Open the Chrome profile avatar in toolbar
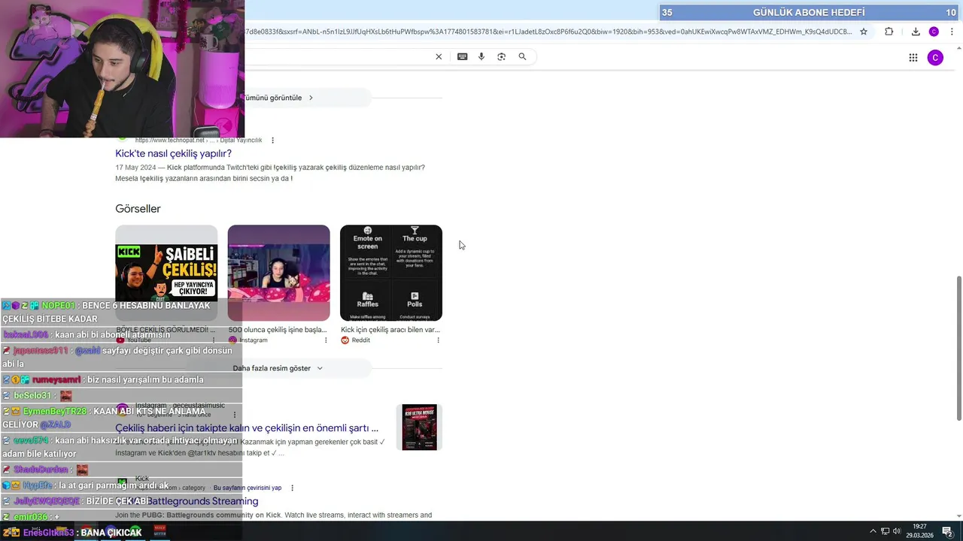The width and height of the screenshot is (963, 541). (x=934, y=32)
